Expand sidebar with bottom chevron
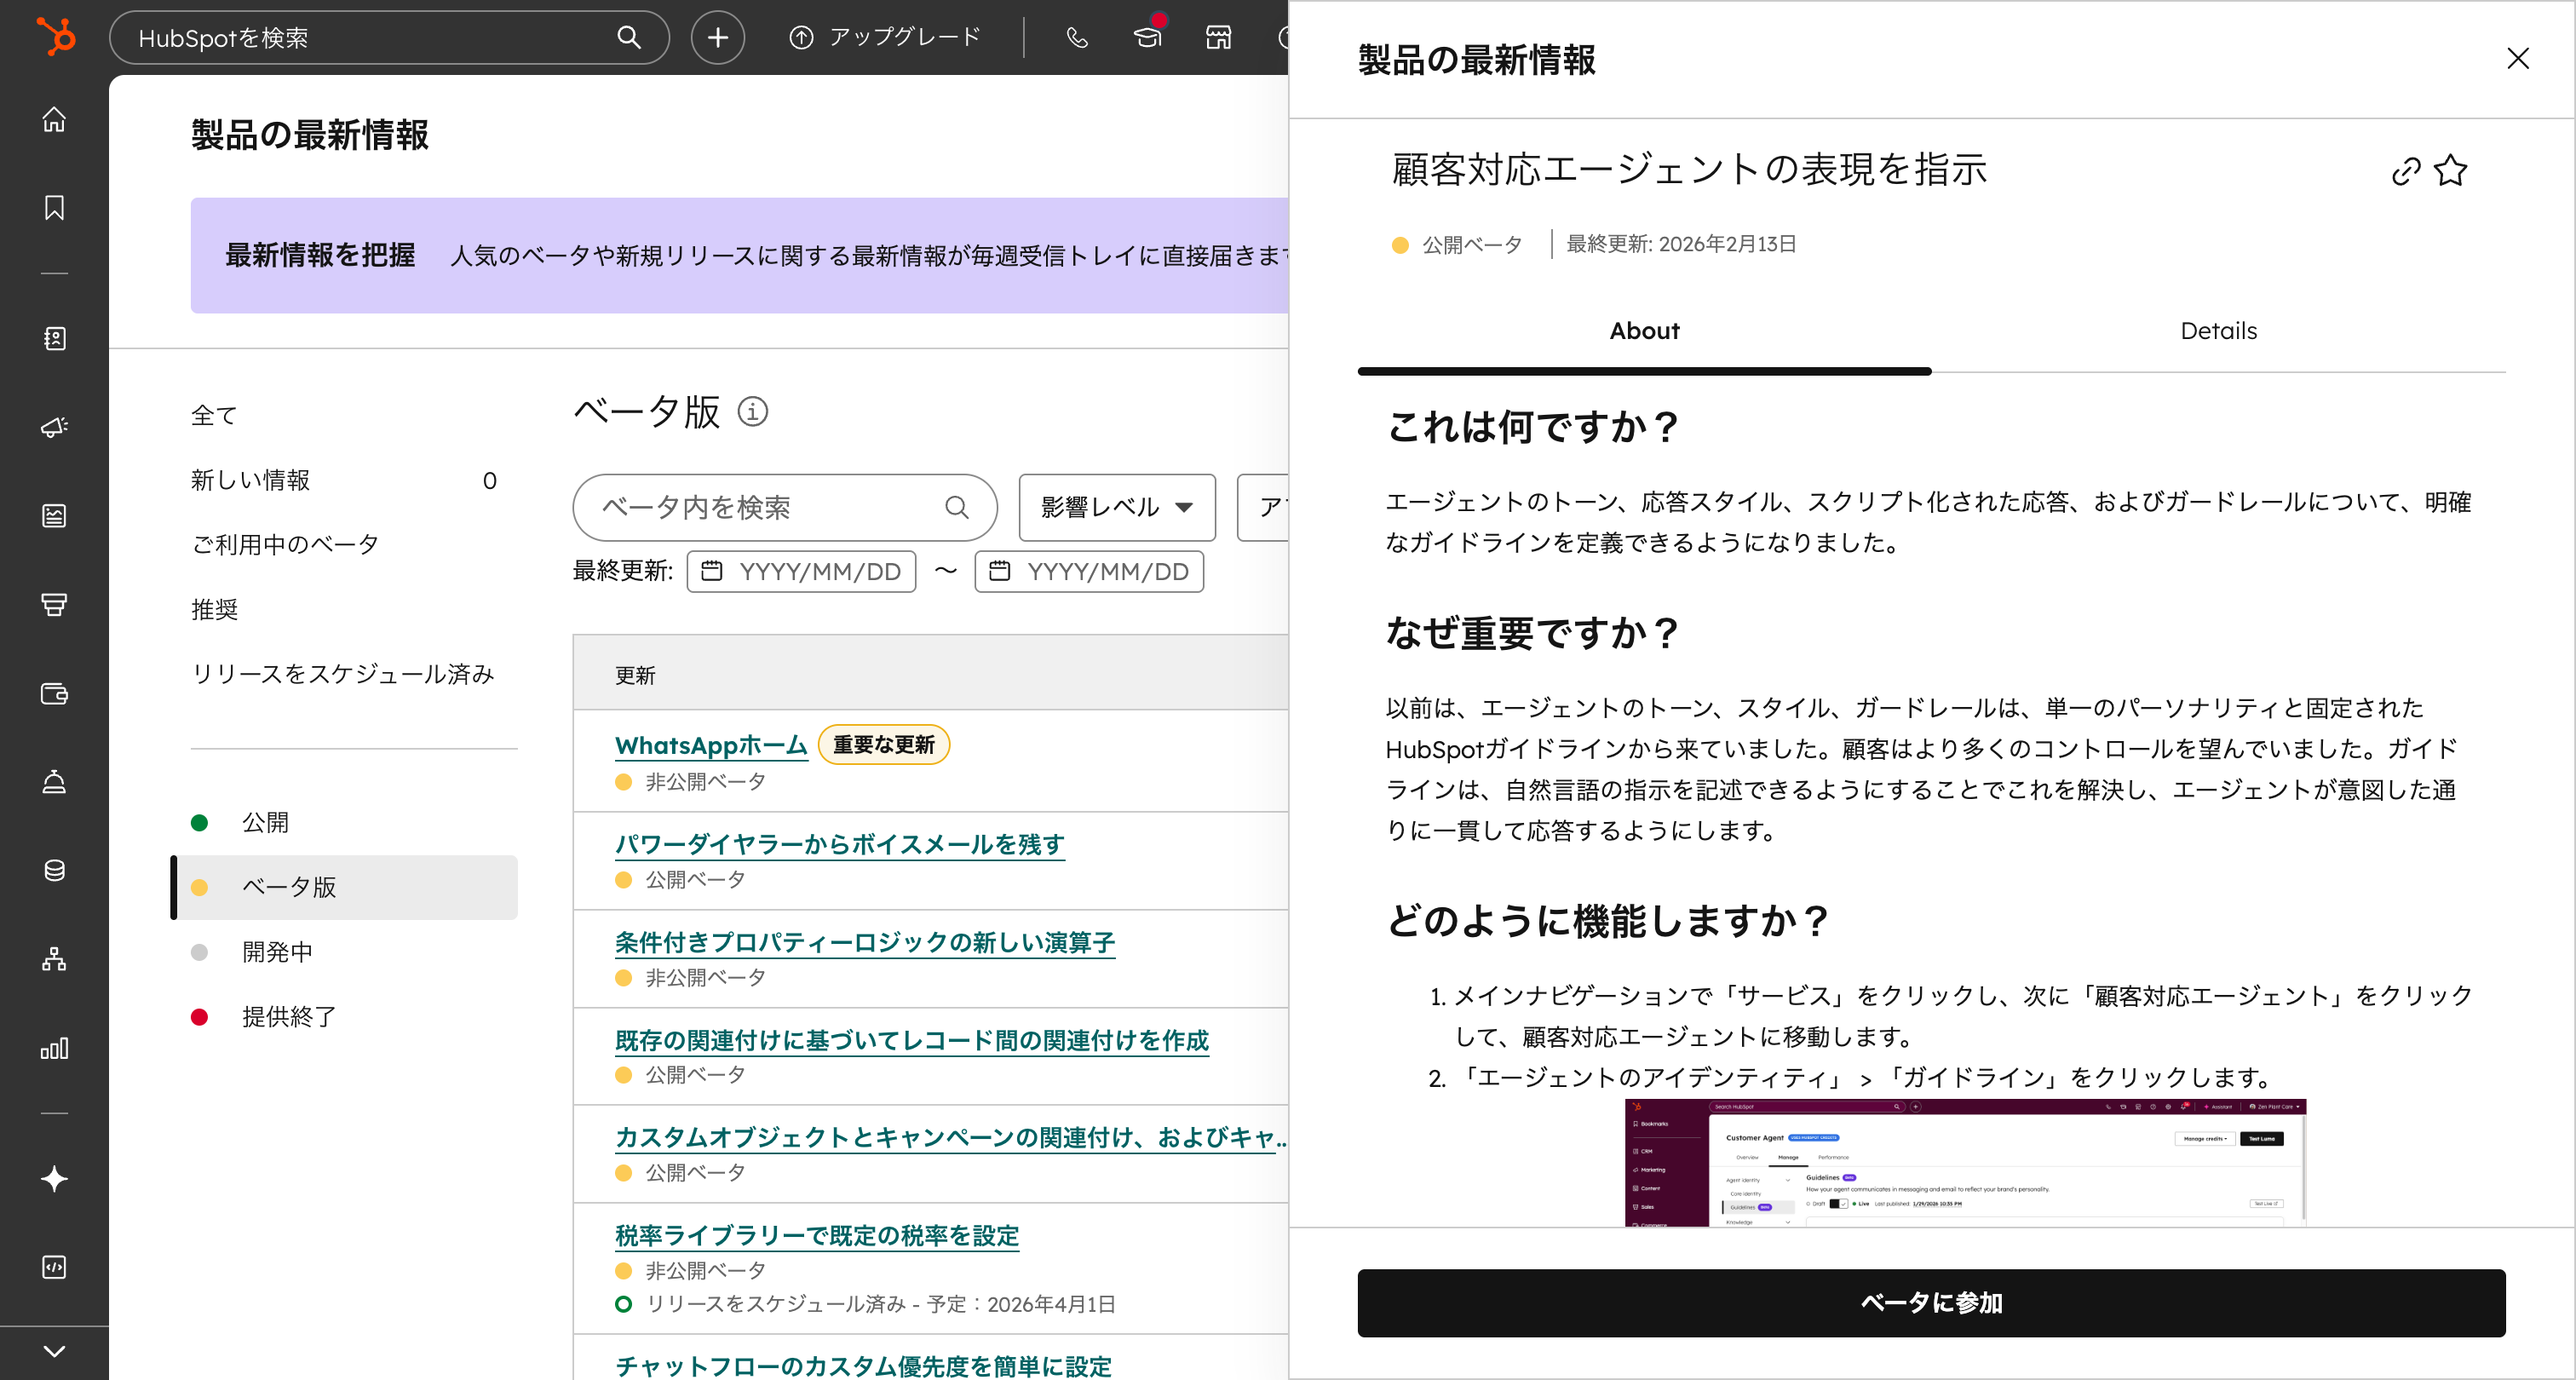Image resolution: width=2576 pixels, height=1380 pixels. (54, 1351)
